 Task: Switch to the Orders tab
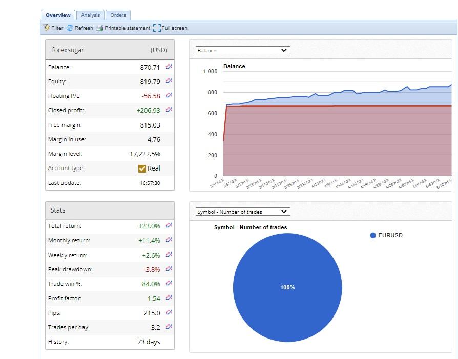118,15
